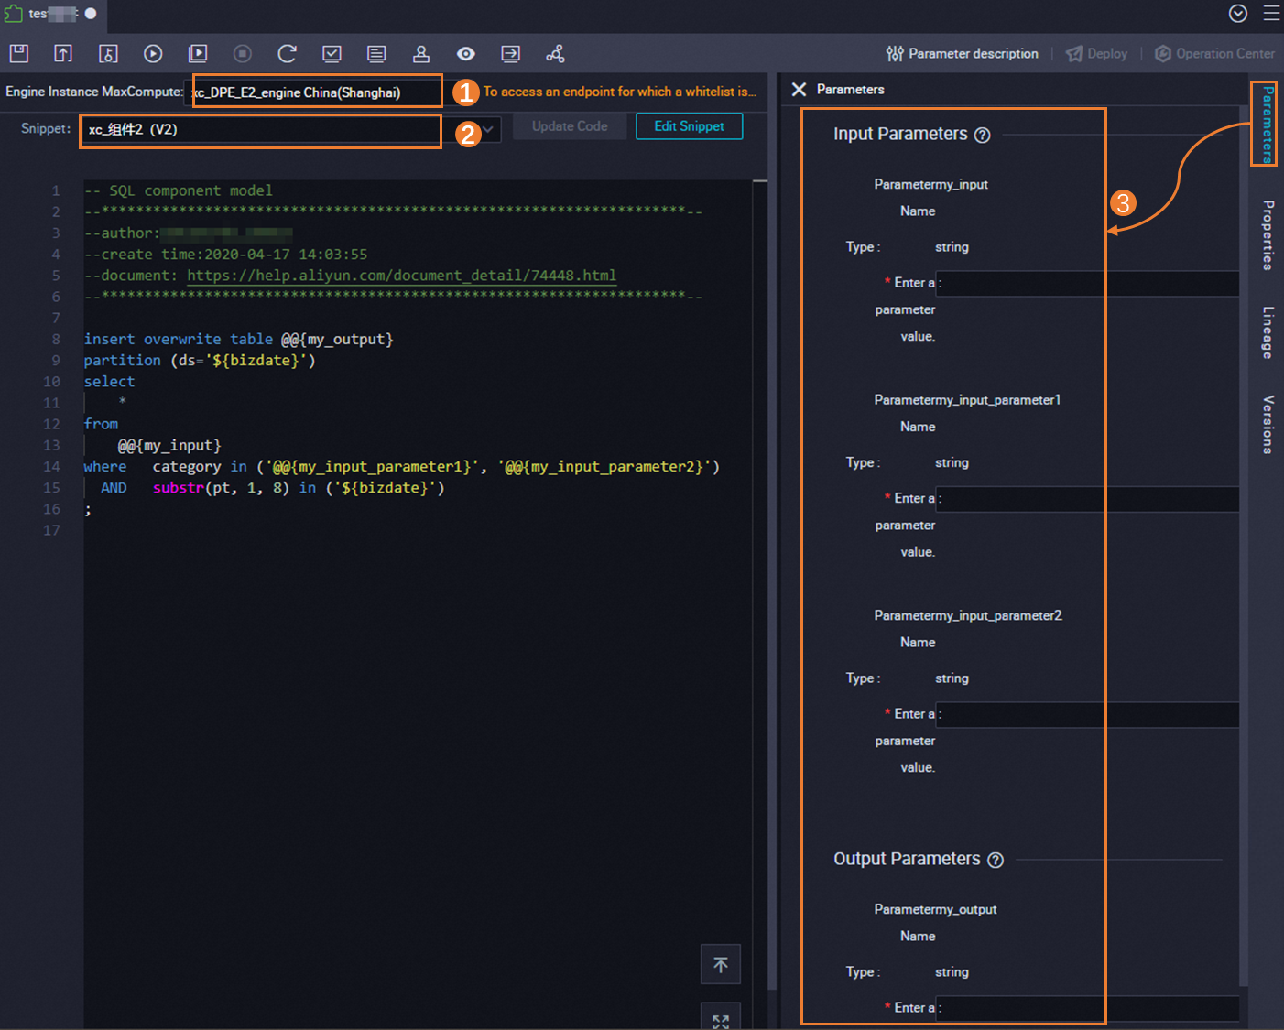Submit the component using the upload arrow icon
The image size is (1284, 1030).
tap(63, 53)
